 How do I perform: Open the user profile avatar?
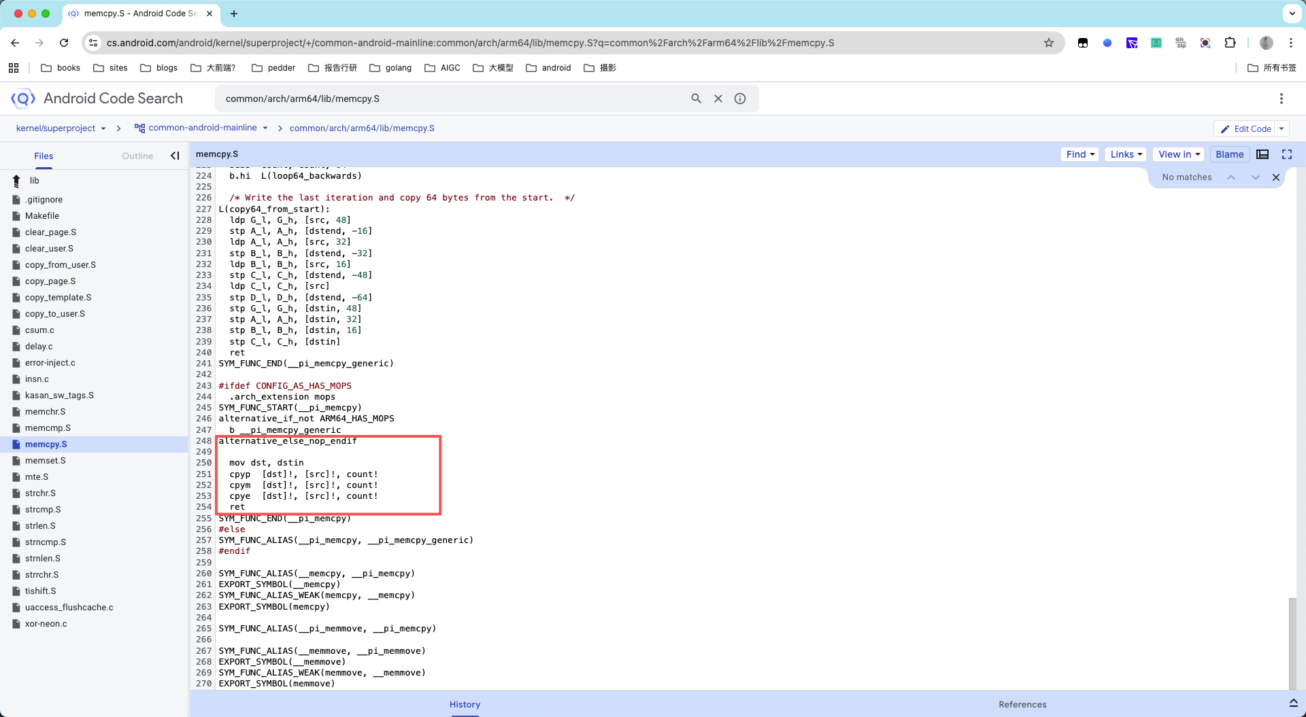(1267, 43)
